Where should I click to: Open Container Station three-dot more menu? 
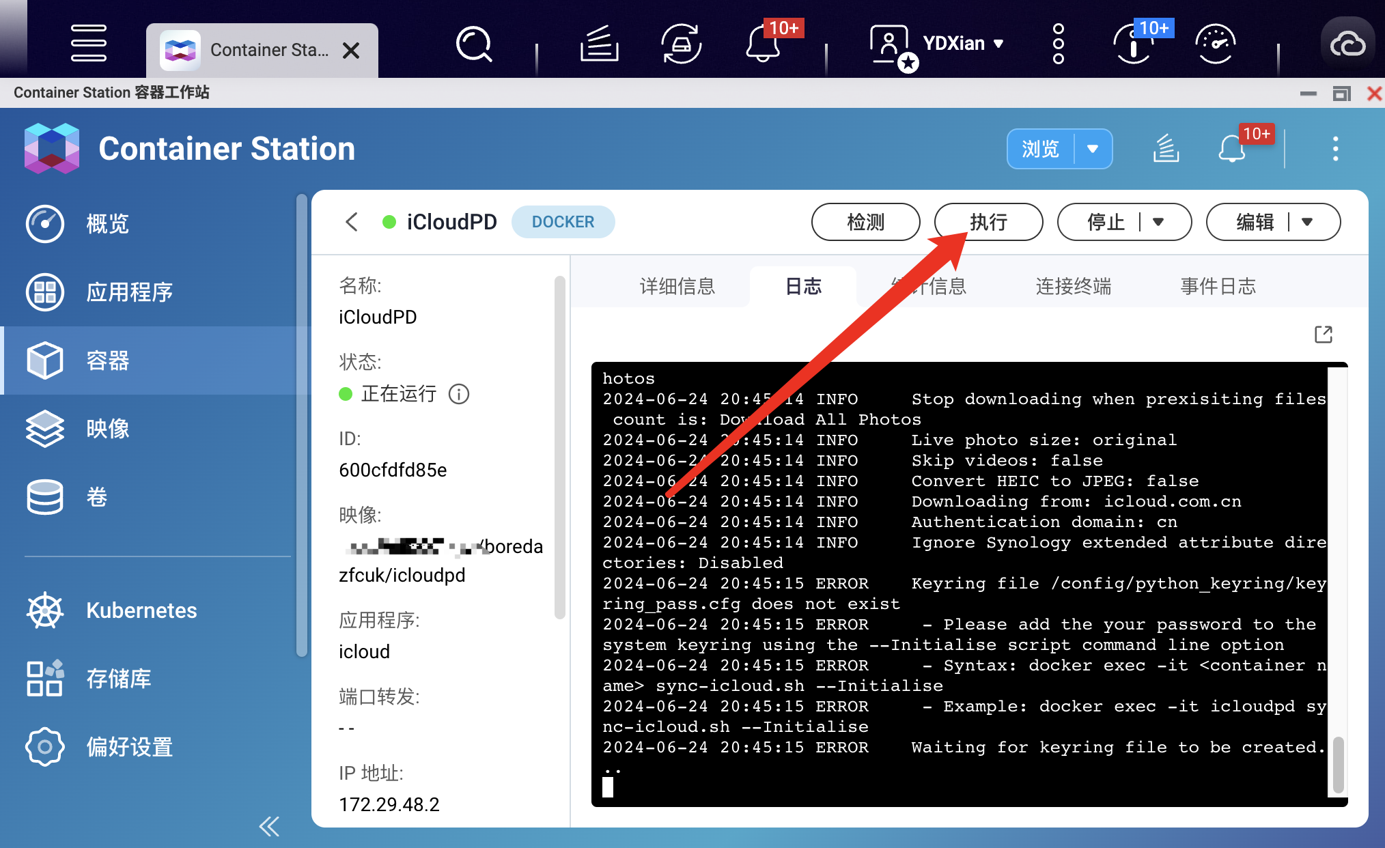pos(1335,149)
